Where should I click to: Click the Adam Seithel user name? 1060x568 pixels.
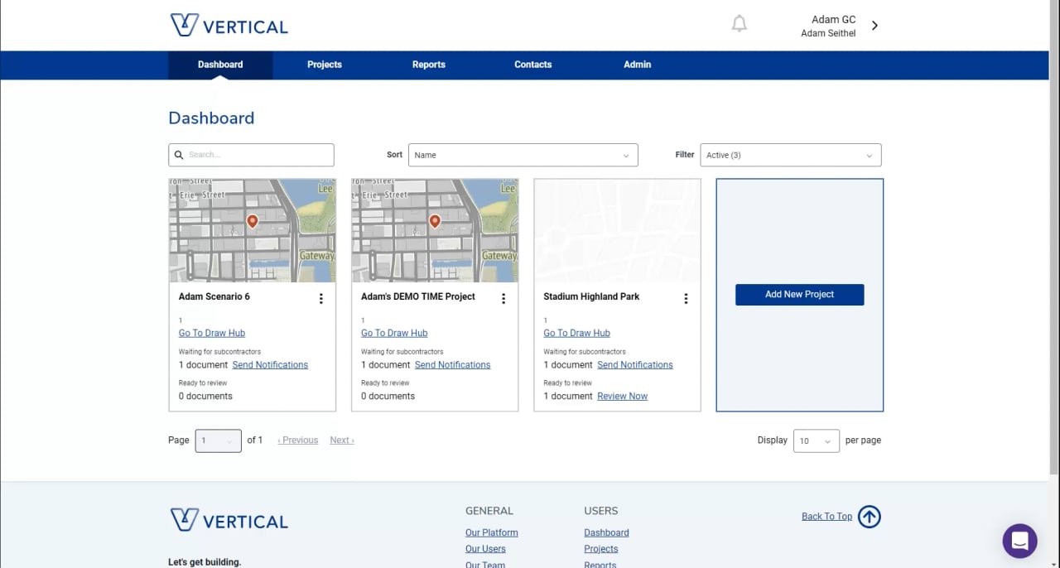(x=828, y=34)
